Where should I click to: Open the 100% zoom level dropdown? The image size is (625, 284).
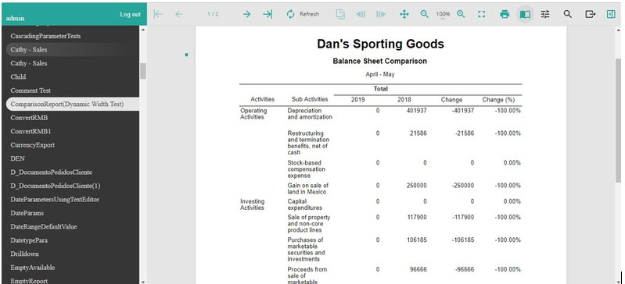click(x=443, y=14)
